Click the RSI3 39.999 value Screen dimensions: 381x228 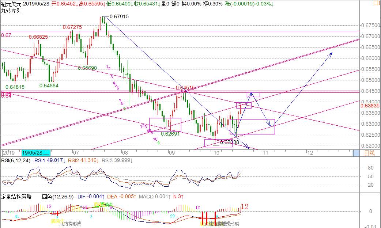[x=117, y=160]
